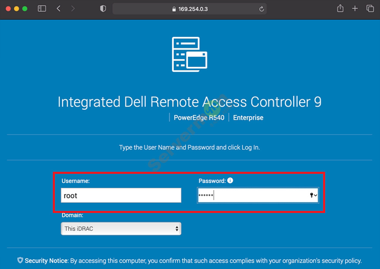The height and width of the screenshot is (269, 380).
Task: Click the Security Notice text
Action: pos(193,261)
